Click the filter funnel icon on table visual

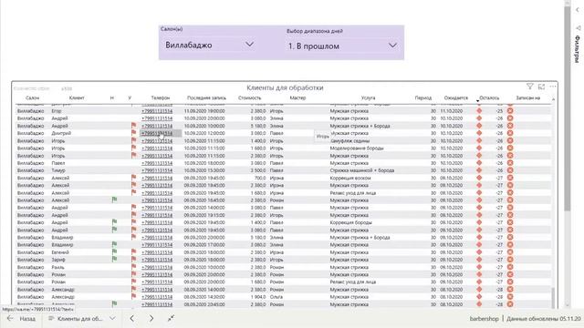[x=529, y=87]
